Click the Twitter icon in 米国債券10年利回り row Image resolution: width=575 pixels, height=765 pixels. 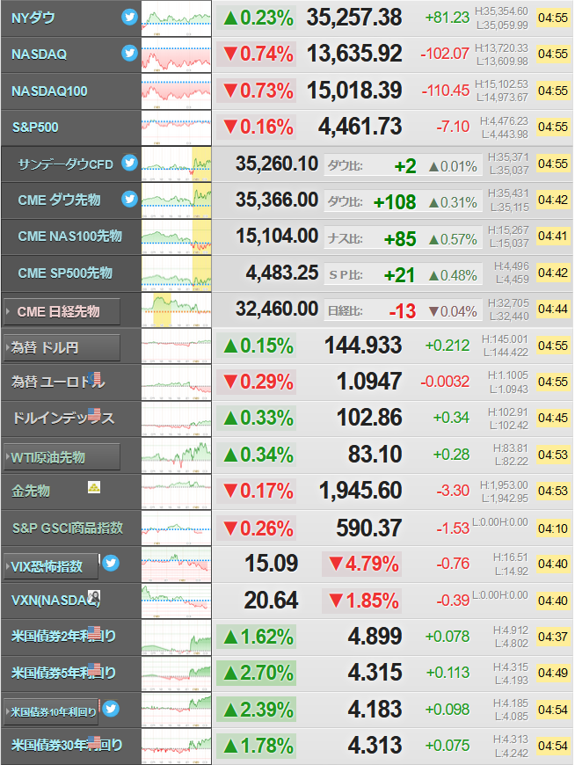pyautogui.click(x=111, y=709)
